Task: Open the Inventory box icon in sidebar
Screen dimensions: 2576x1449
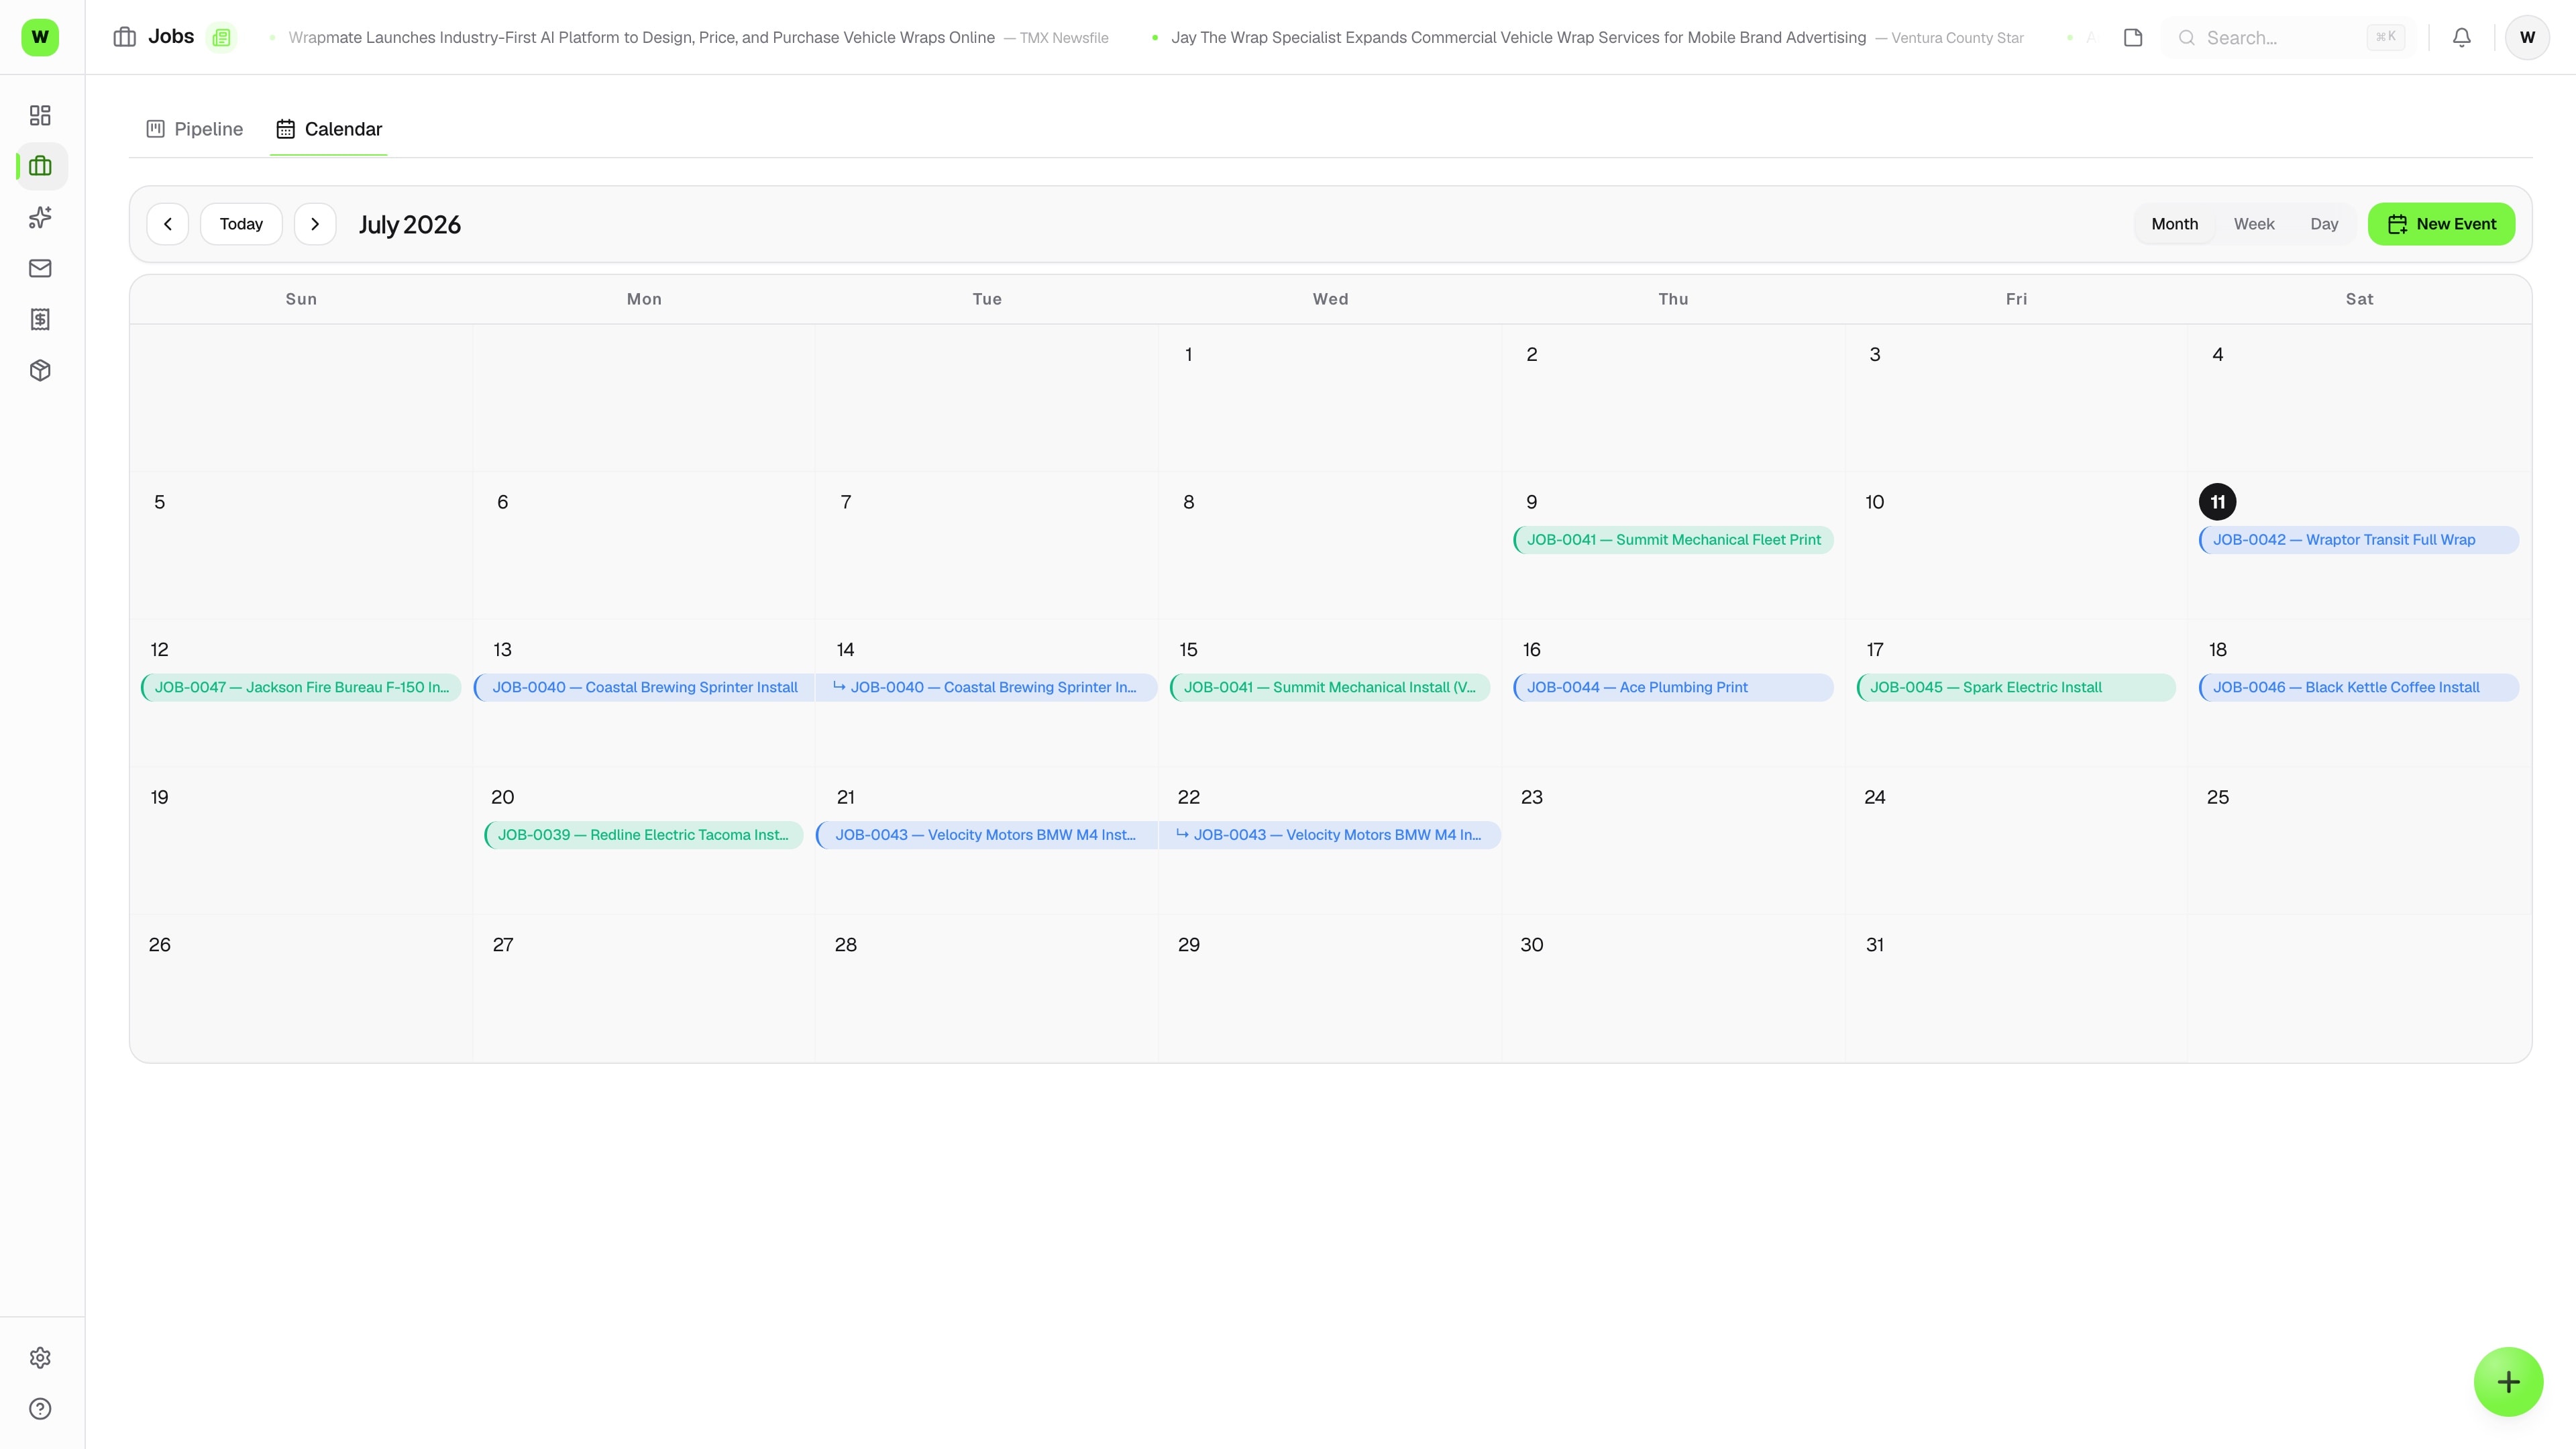Action: click(40, 370)
